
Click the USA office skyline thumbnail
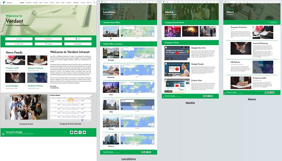[x=111, y=104]
